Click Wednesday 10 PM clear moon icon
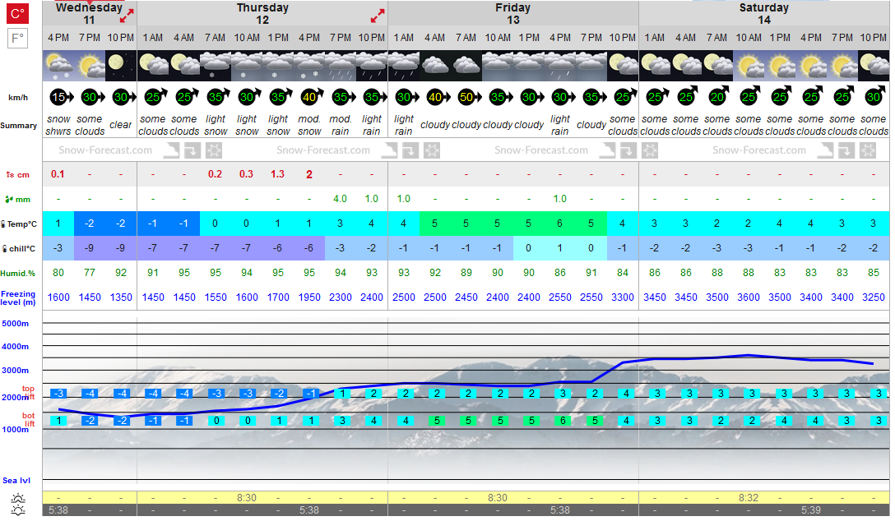 121,66
